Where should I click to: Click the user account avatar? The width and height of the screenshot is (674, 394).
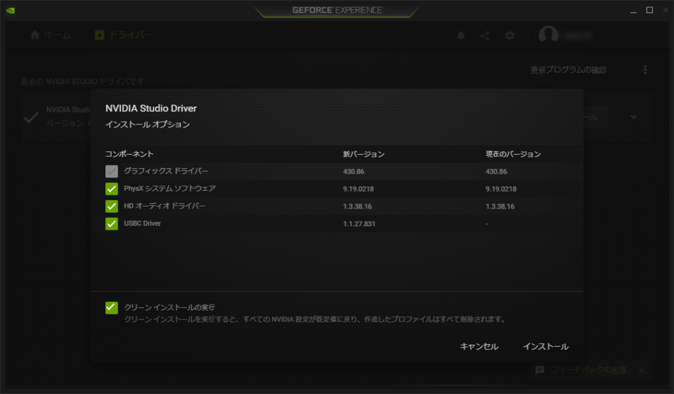[548, 34]
